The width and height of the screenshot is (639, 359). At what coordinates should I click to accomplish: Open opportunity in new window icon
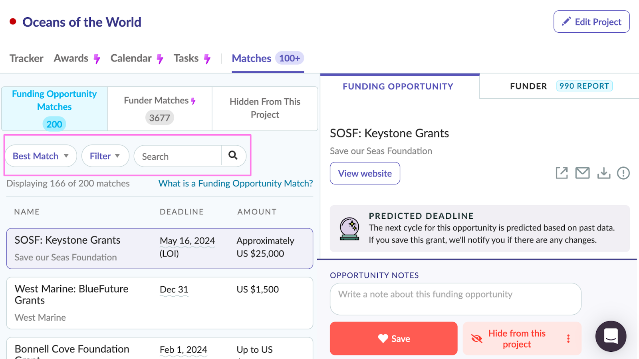point(562,173)
